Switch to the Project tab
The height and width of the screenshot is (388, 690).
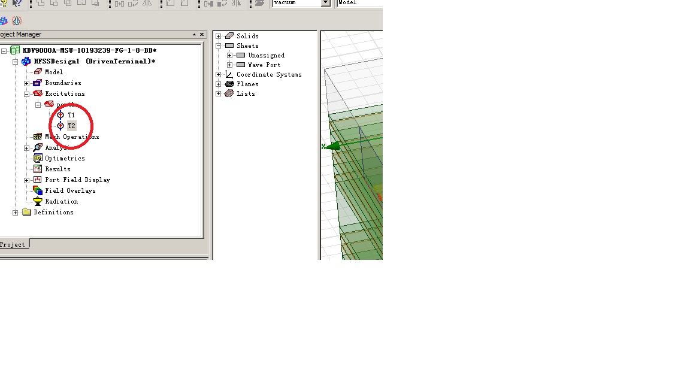click(13, 244)
